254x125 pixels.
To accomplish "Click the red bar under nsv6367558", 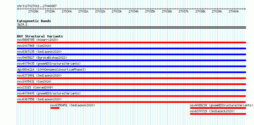I will coord(131,102).
